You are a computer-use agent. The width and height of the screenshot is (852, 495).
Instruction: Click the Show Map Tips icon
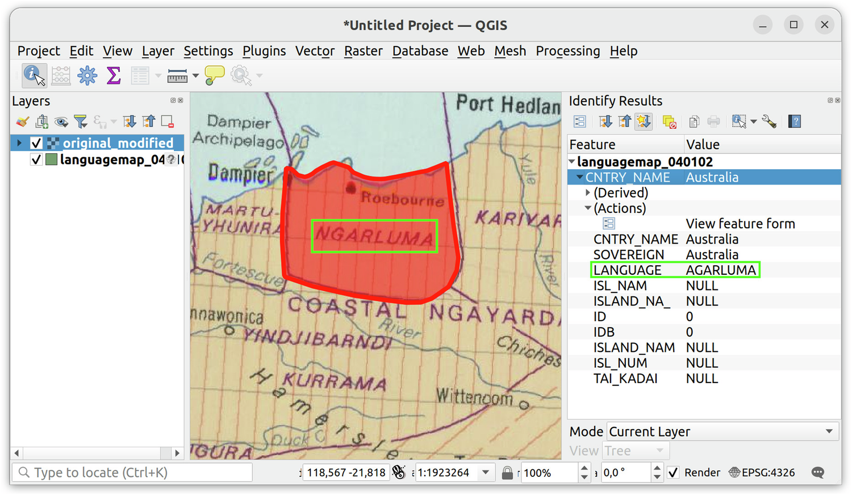[214, 75]
